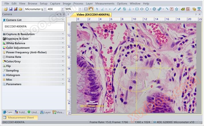
Task: Click the Open file icon in toolbar
Action: click(5, 9)
